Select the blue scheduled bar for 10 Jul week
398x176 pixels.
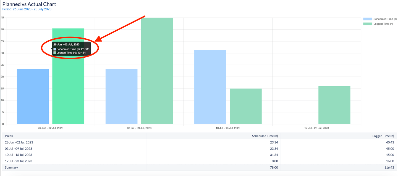pyautogui.click(x=210, y=87)
